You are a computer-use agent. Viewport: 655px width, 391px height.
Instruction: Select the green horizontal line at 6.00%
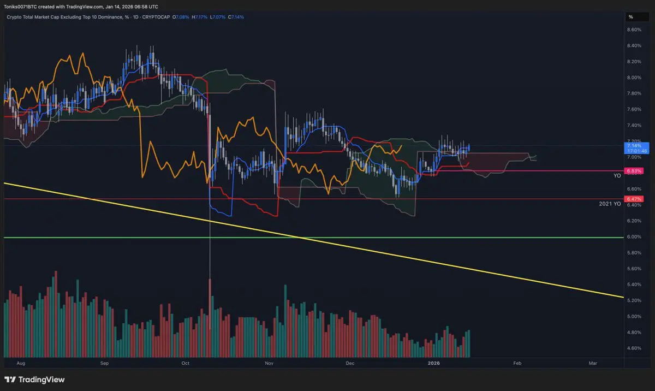tap(314, 238)
